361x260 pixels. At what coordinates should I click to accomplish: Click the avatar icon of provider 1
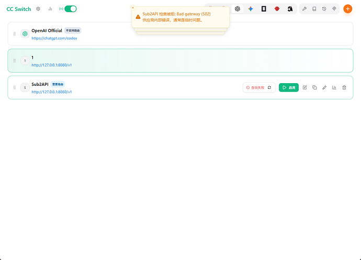click(25, 61)
